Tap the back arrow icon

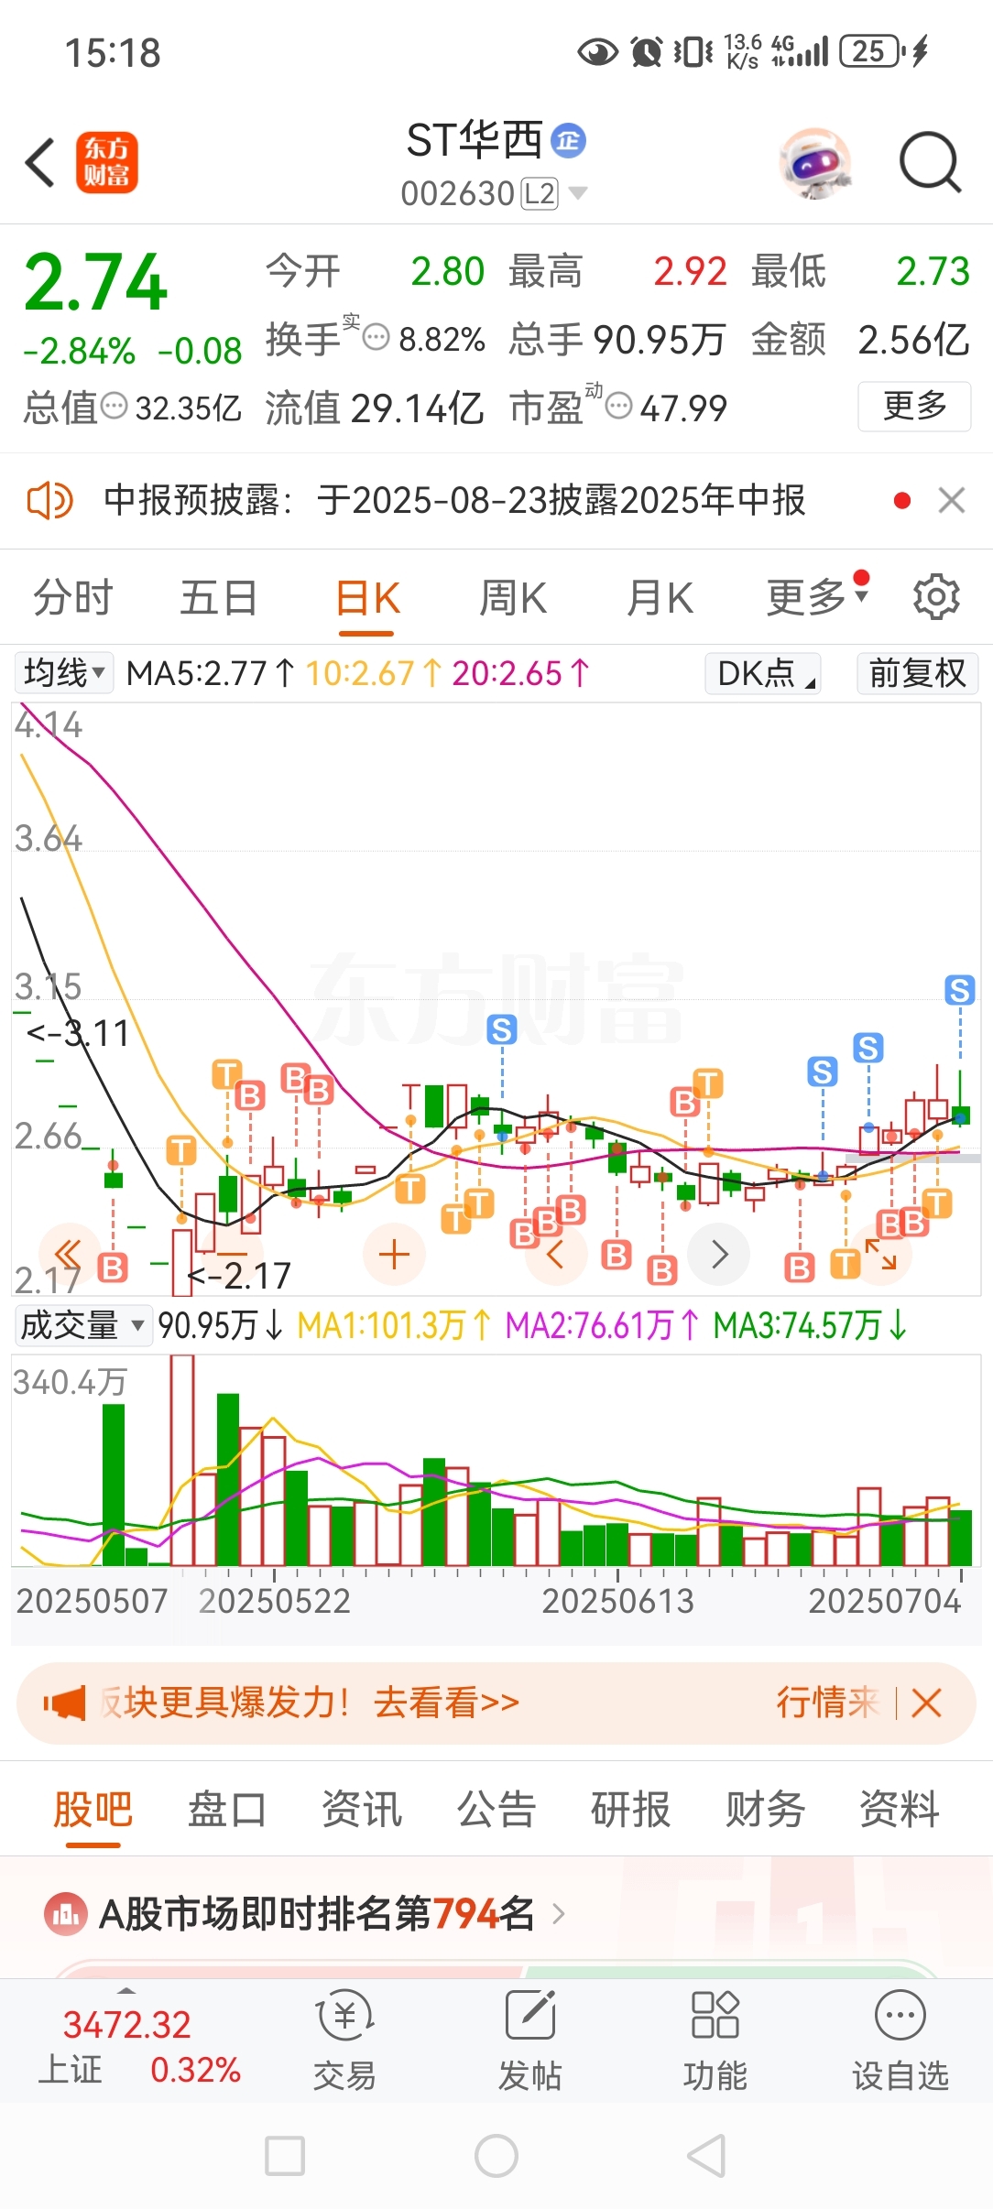point(40,163)
